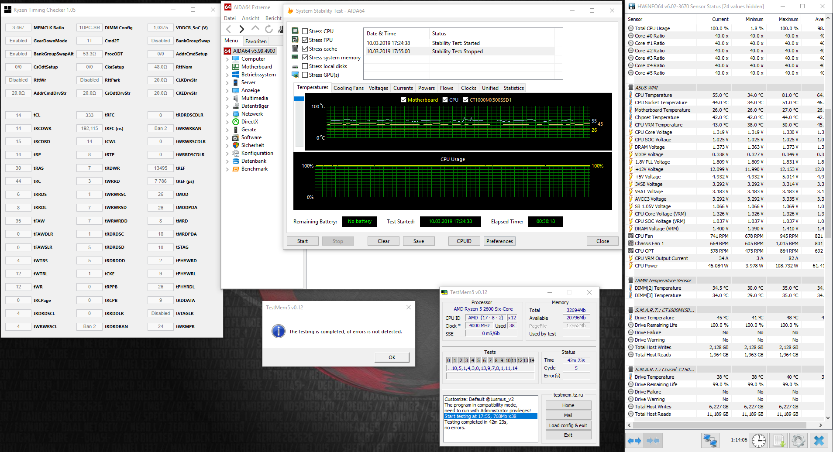This screenshot has width=833, height=452.
Task: Enable the Stress GPU(s) checkbox
Action: (305, 75)
